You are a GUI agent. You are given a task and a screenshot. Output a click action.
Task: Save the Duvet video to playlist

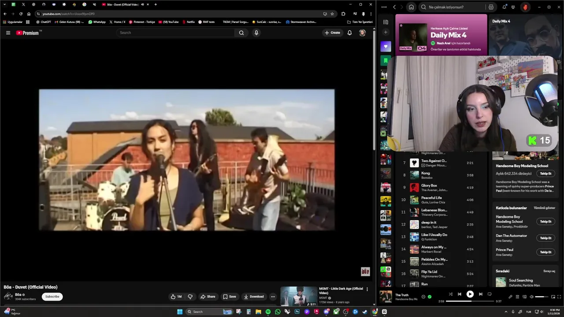click(x=229, y=296)
